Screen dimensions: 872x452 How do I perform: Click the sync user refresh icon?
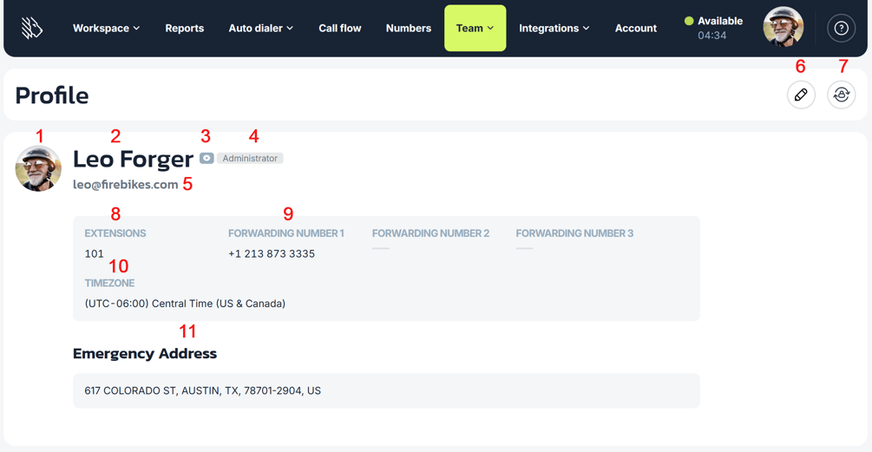click(x=841, y=95)
